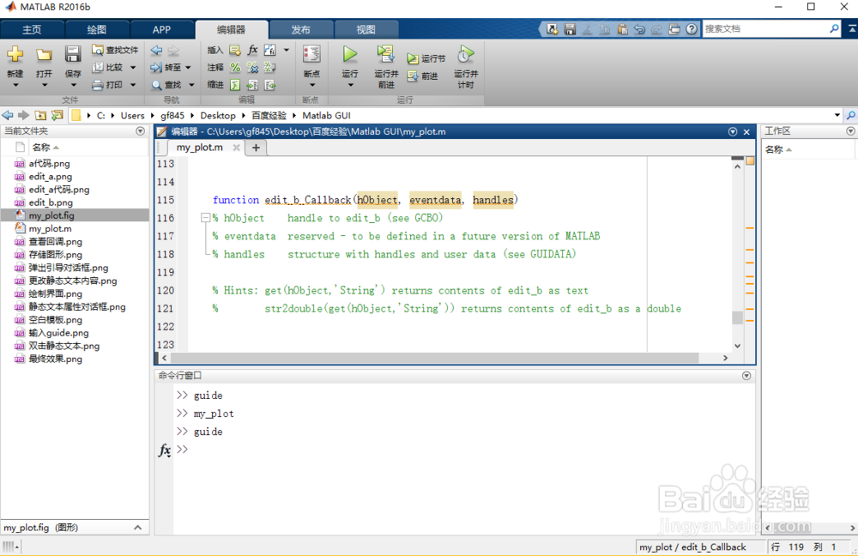
Task: Switch to the APP tab
Action: [161, 29]
